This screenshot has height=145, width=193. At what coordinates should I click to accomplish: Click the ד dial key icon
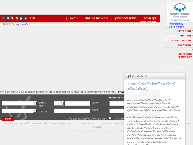point(12,18)
